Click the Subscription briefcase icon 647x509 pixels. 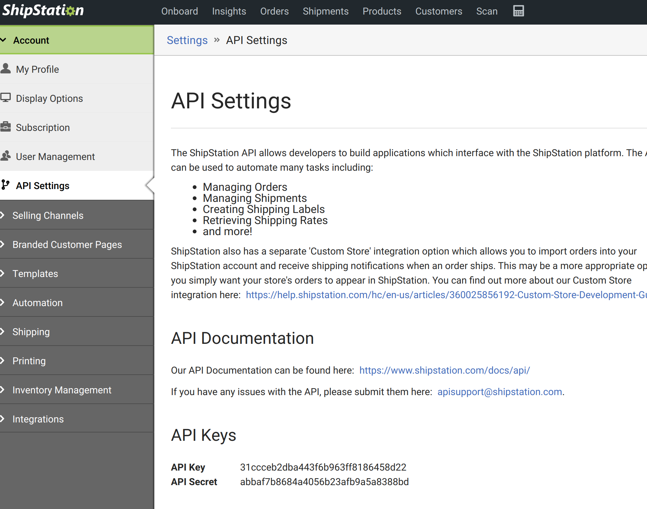pyautogui.click(x=6, y=127)
